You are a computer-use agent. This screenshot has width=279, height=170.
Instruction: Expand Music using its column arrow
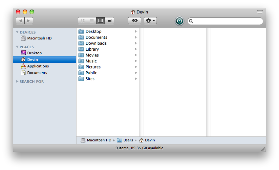point(136,61)
